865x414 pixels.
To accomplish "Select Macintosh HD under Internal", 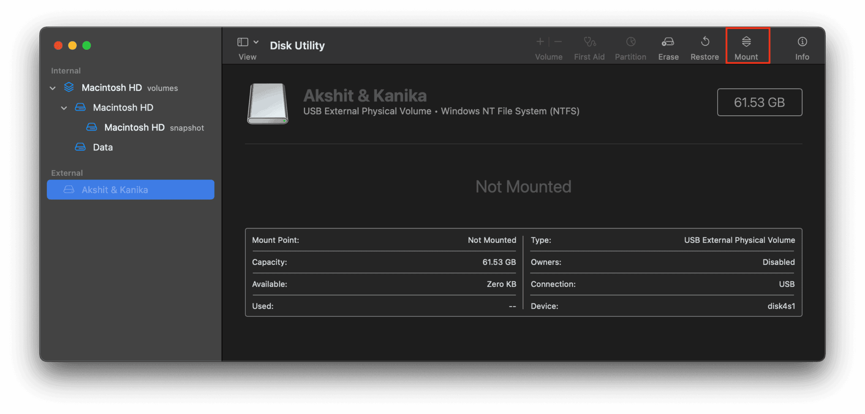I will tap(123, 108).
